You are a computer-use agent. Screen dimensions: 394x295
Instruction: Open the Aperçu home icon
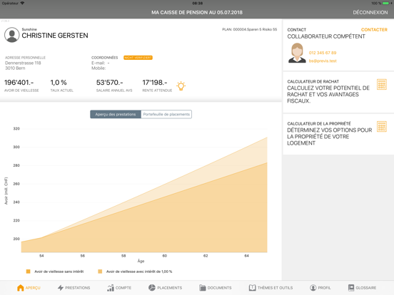(x=21, y=288)
